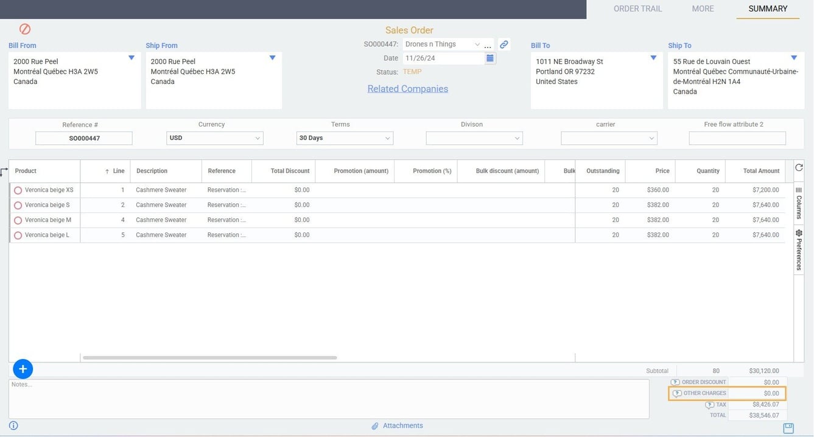Click the Attachments paperclip icon
The image size is (814, 437).
375,426
